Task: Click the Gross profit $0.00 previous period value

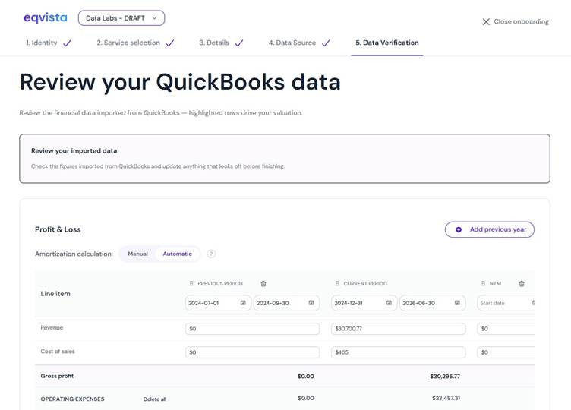Action: [306, 376]
